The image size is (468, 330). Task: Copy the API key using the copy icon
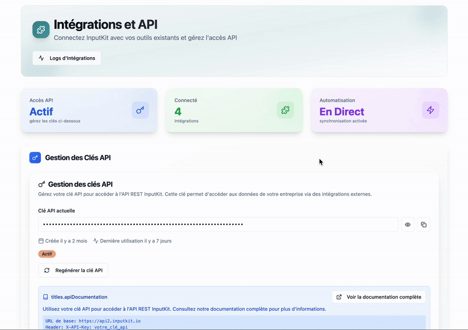tap(424, 224)
